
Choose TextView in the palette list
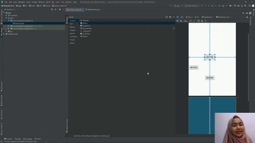84,21
